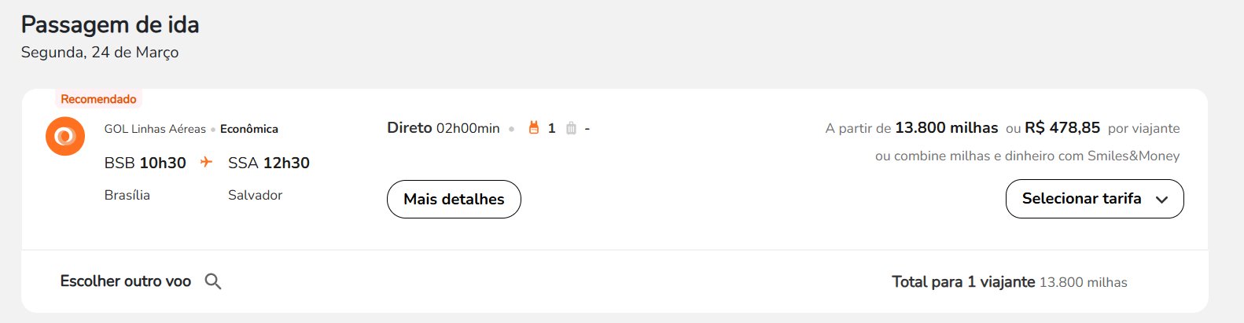Image resolution: width=1244 pixels, height=323 pixels.
Task: Click the 13.800 milhas fare amount
Action: pos(947,127)
